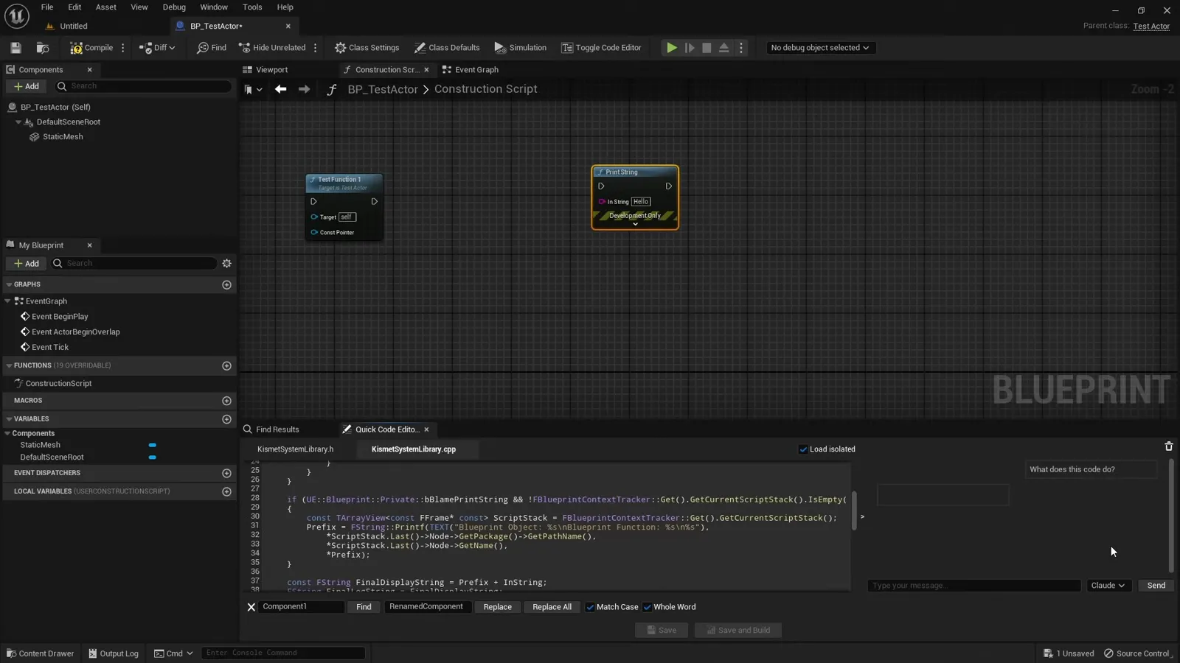Open the Diff dropdown

tap(157, 48)
